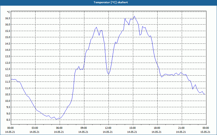Click the 14.05.21 date beneath 03:00
This screenshot has height=135, width=217.
coord(34,132)
